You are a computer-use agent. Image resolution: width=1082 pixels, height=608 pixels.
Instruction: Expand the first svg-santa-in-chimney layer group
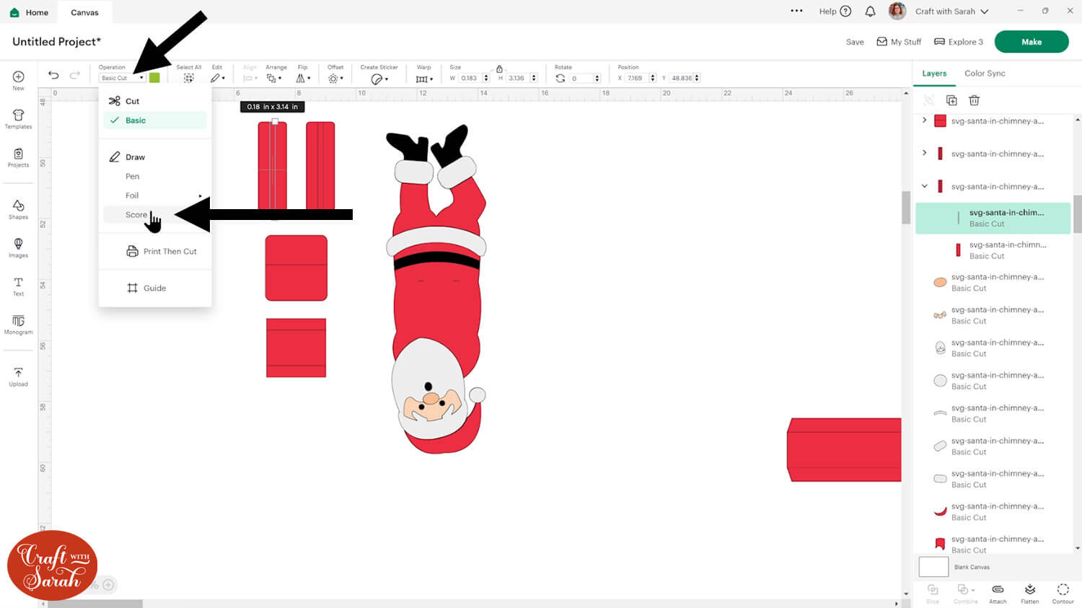[925, 120]
